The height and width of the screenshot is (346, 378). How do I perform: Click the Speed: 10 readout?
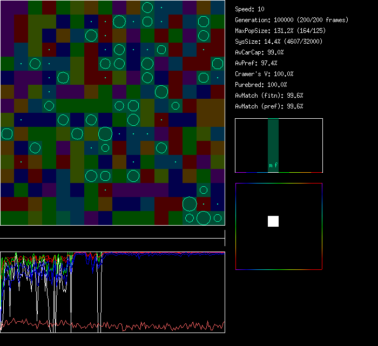pos(250,9)
